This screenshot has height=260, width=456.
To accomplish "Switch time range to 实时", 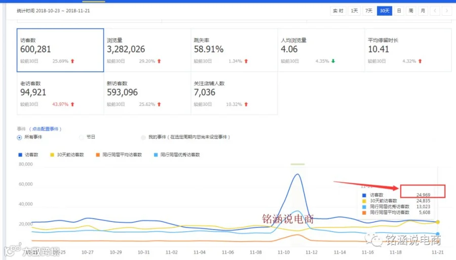I will click(x=338, y=11).
